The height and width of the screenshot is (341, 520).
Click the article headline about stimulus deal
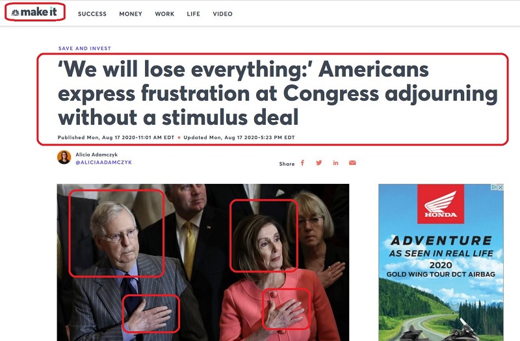pyautogui.click(x=278, y=94)
